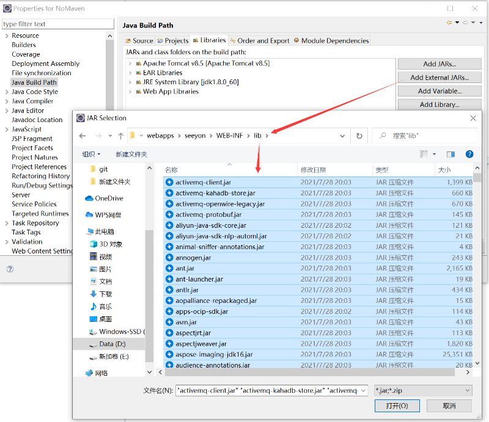This screenshot has height=422, width=489.
Task: Click the refresh button beside the address bar
Action: point(359,136)
